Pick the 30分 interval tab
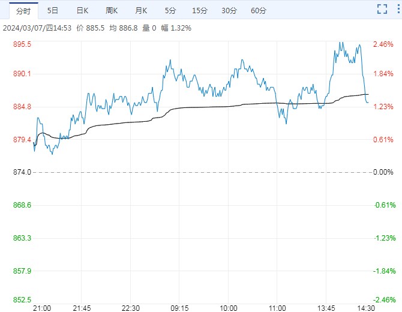 point(229,11)
